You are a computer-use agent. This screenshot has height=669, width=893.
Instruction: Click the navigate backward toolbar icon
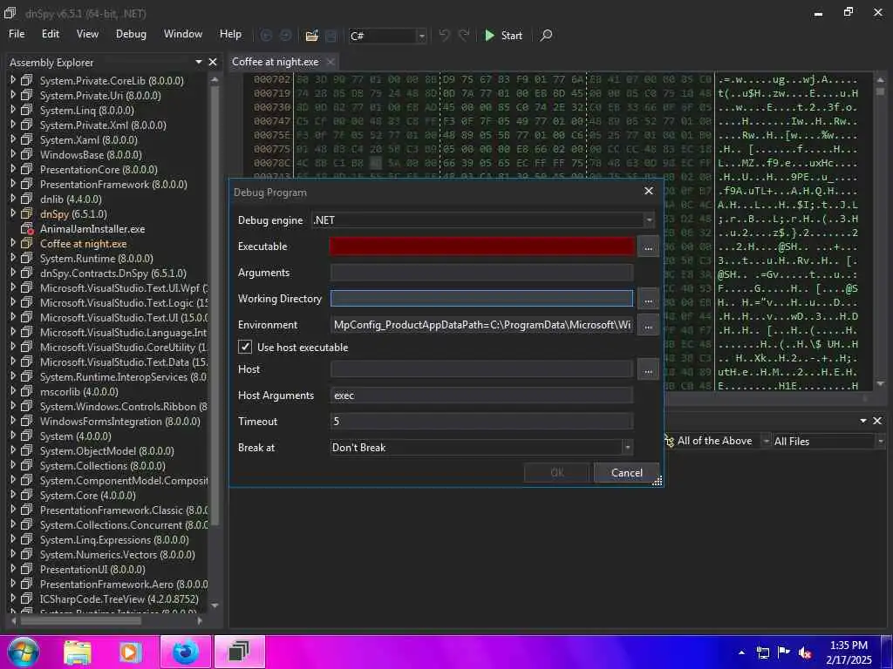click(266, 35)
